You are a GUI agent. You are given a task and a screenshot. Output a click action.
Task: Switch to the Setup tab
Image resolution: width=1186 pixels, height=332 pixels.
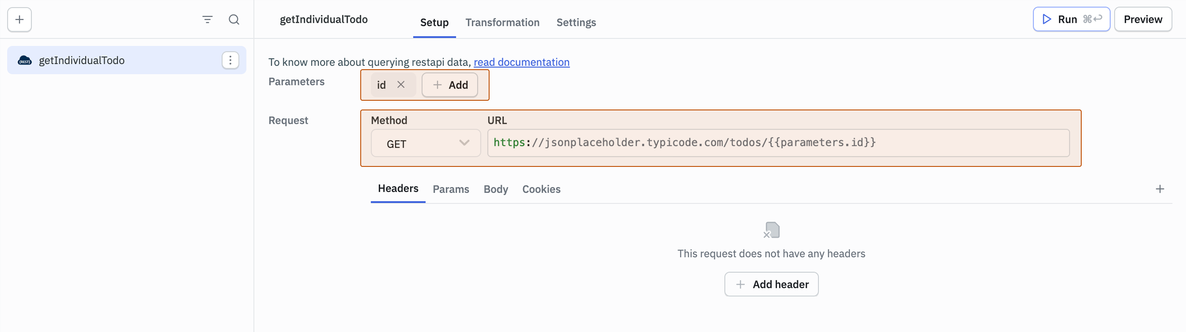coord(434,22)
